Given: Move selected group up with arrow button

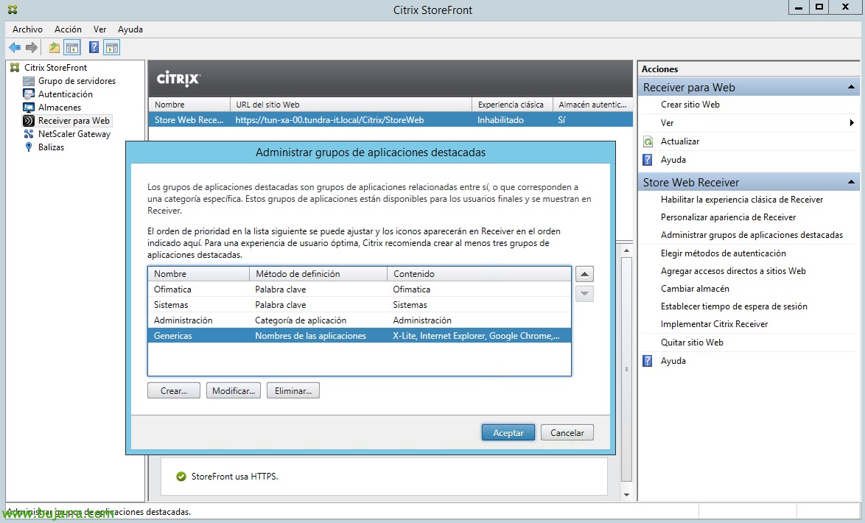Looking at the screenshot, I should 585,274.
